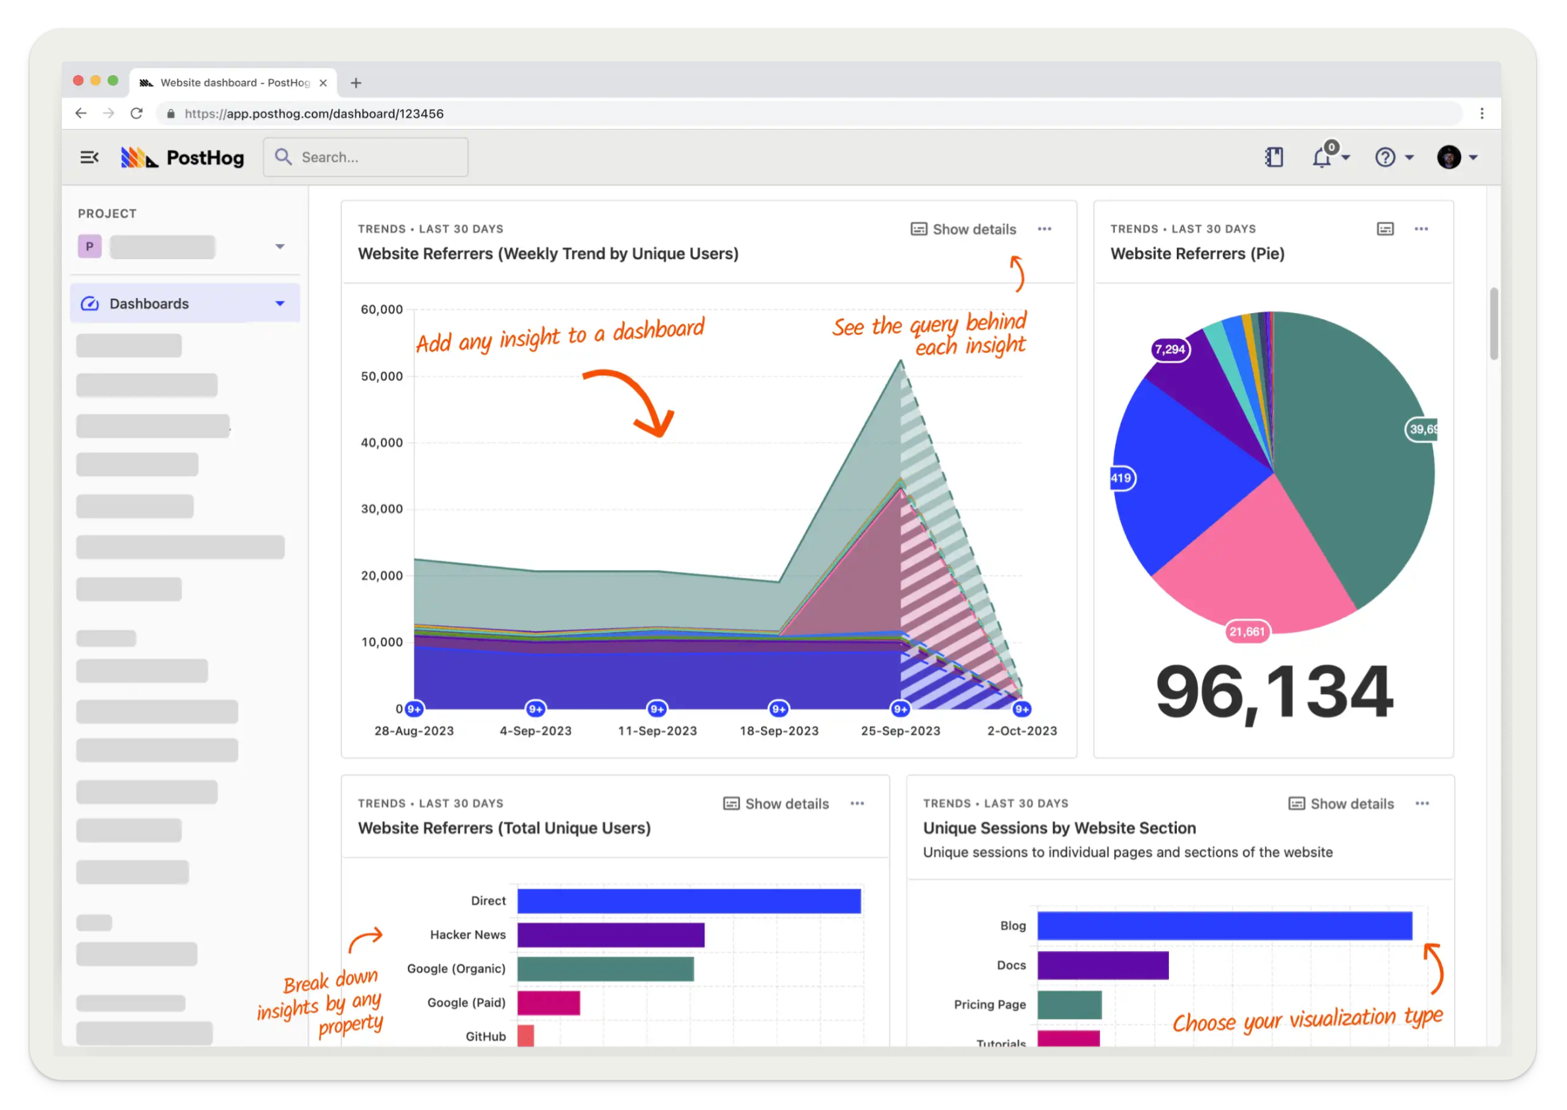Click the Search input field
Screen dimensions: 1567x1110
coord(366,157)
